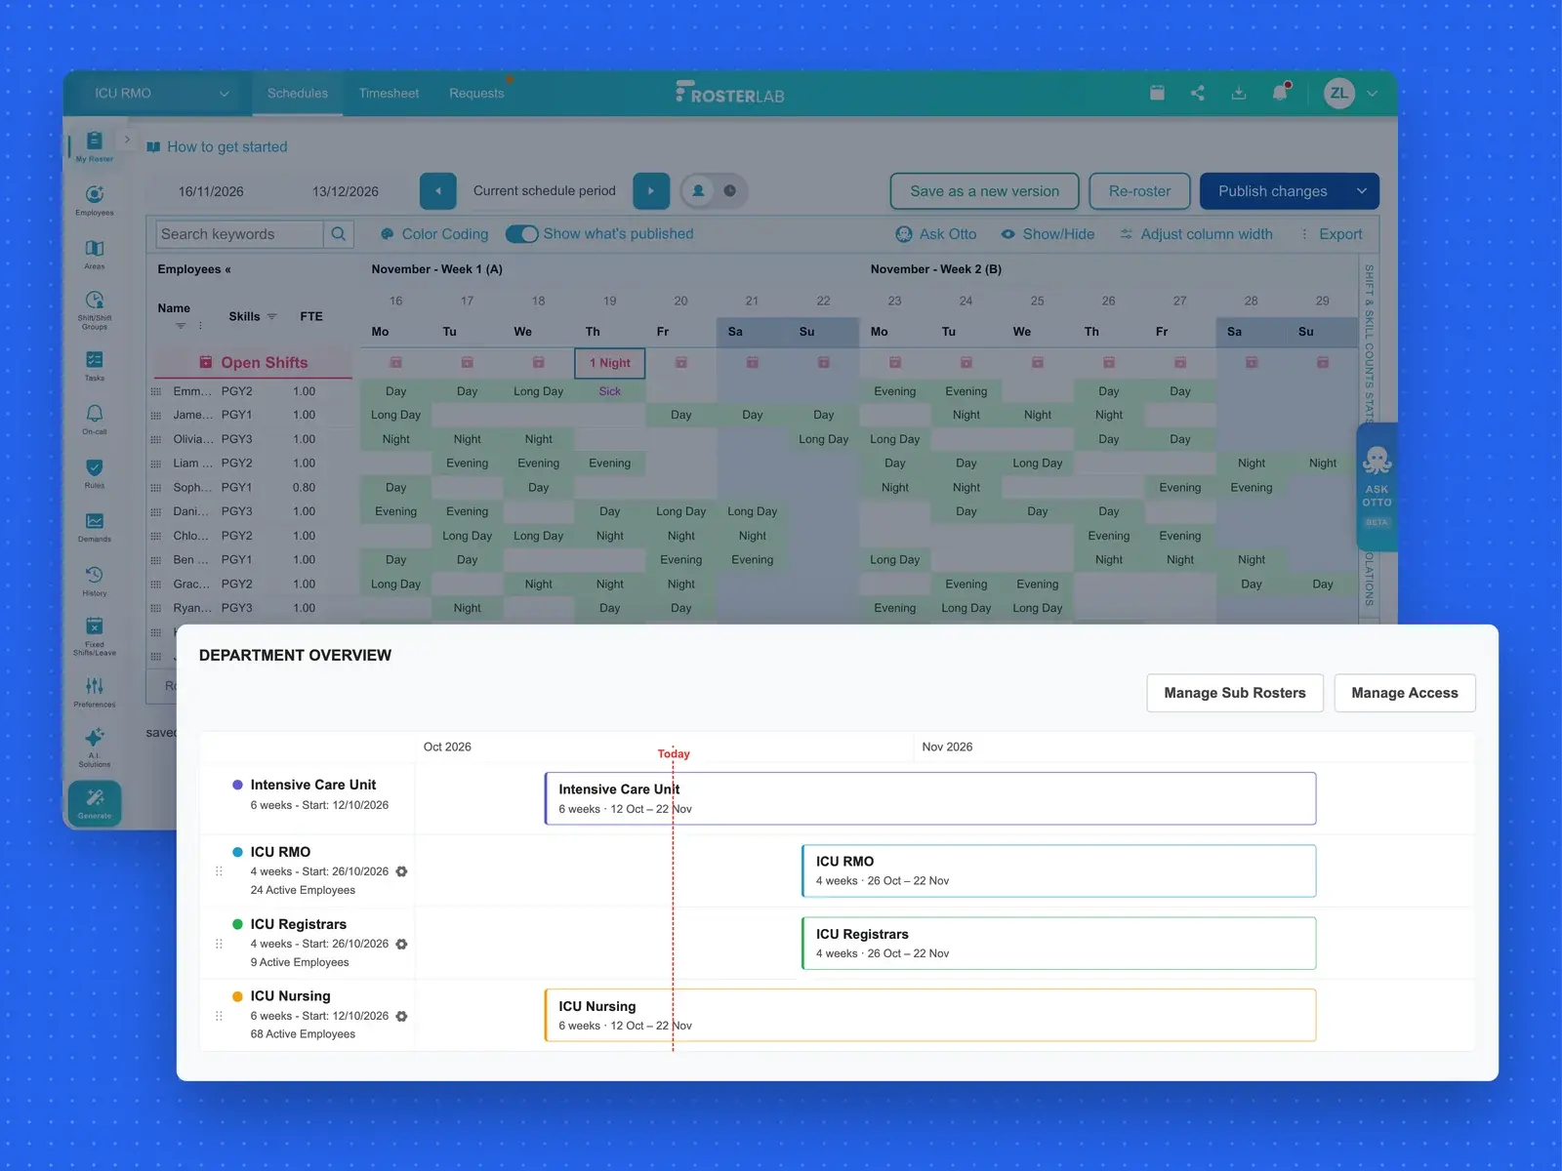Viewport: 1562px width, 1171px height.
Task: Toggle Show/Hide eye option
Action: [1048, 234]
